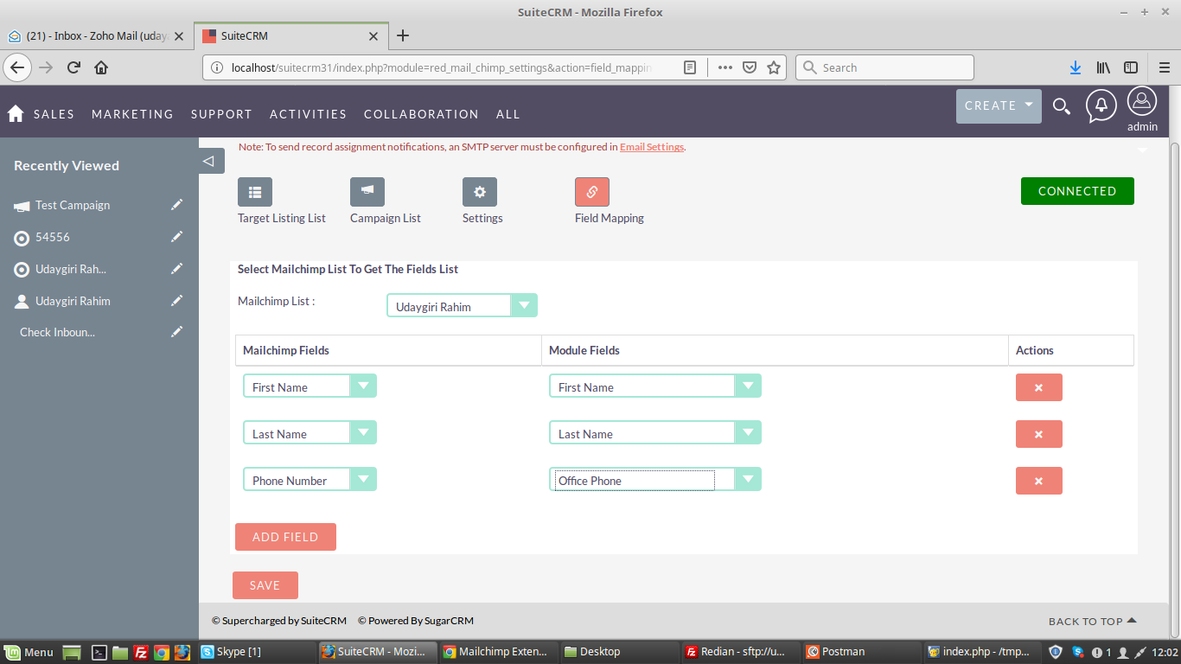Open the SuiteCRM search magnifier
The height and width of the screenshot is (664, 1181).
1062,106
